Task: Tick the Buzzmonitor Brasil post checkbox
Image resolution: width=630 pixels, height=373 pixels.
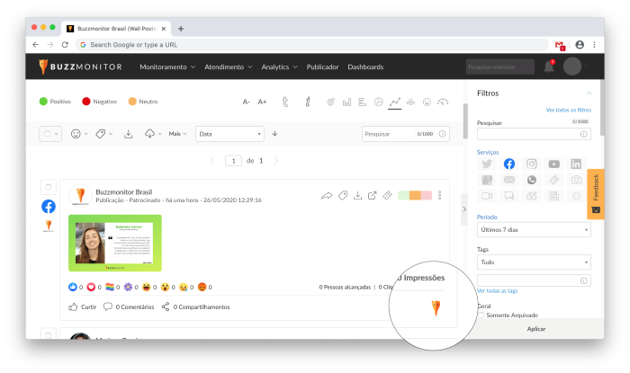Action: pyautogui.click(x=49, y=186)
